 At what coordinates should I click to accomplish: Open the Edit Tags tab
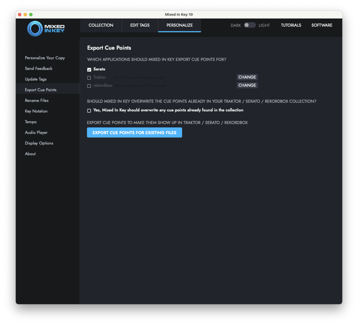pos(140,25)
